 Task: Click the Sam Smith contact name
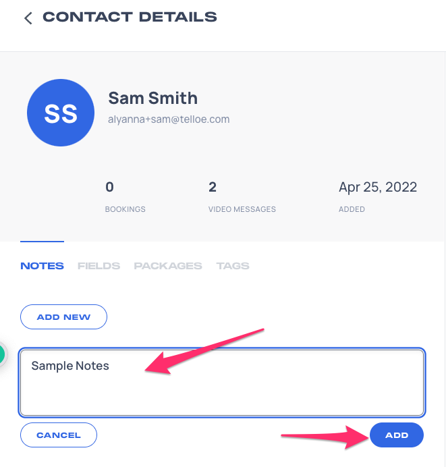(152, 99)
